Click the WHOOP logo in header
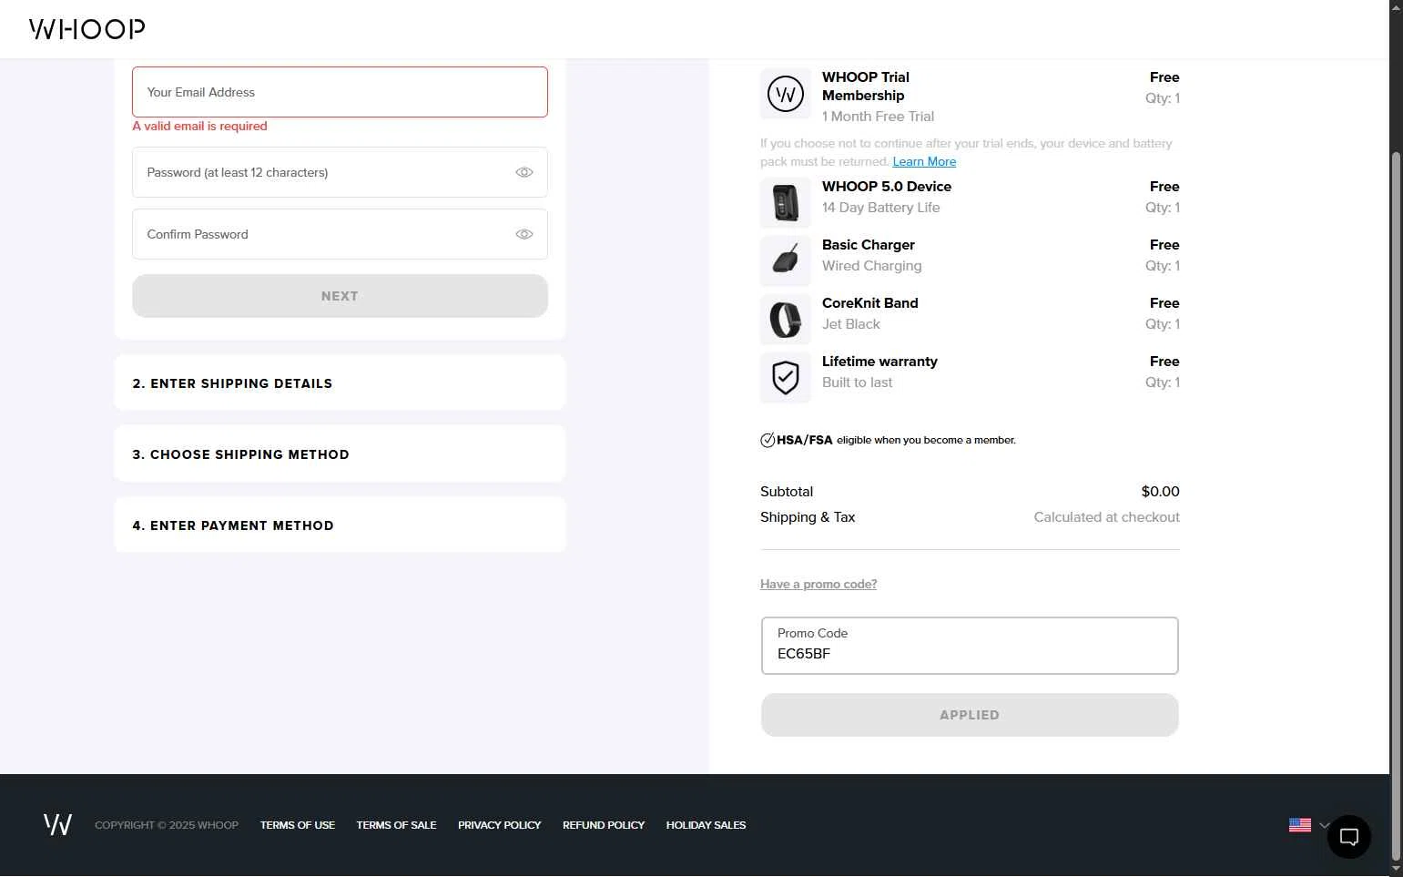The width and height of the screenshot is (1403, 877). [87, 29]
